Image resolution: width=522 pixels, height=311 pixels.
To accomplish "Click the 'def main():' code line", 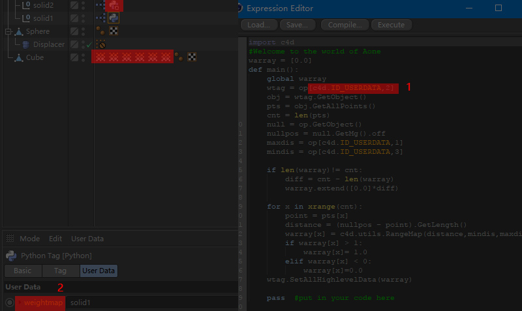I will [273, 70].
